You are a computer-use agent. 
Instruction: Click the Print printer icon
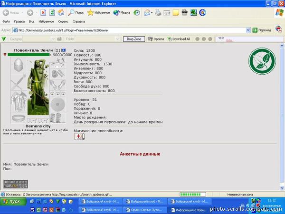158,12
